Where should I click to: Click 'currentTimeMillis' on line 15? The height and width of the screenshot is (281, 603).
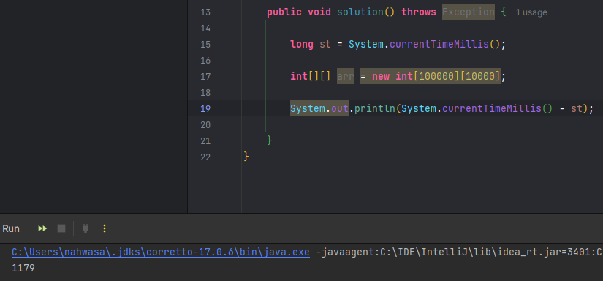pyautogui.click(x=439, y=44)
